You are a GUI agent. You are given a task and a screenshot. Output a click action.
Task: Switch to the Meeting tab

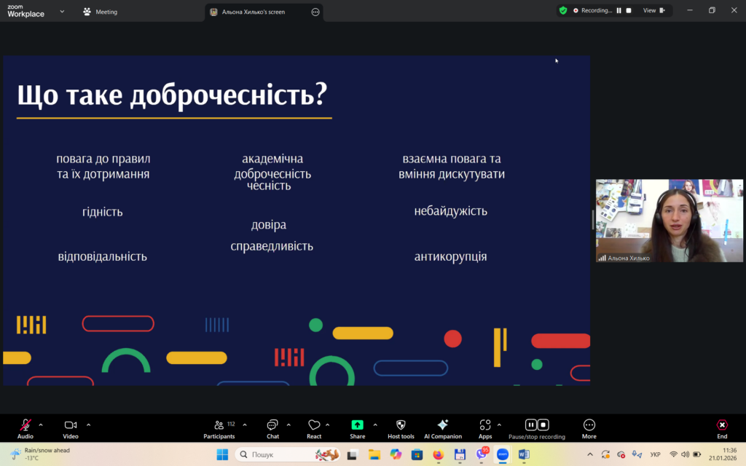101,12
